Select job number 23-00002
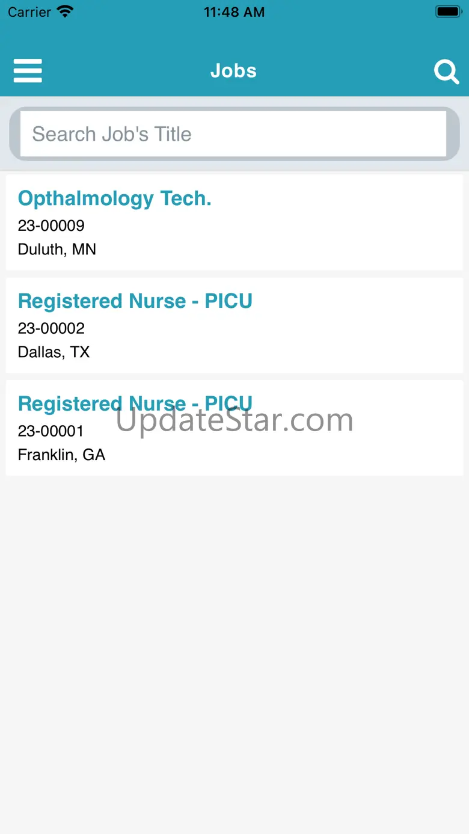Screen dimensions: 469x834 [x=51, y=328]
